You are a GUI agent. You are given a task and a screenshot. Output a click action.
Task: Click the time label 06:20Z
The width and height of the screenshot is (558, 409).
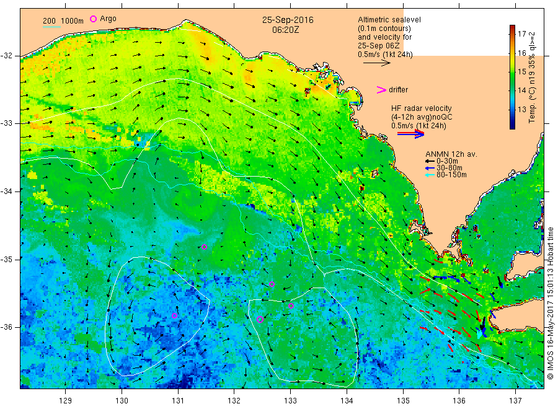click(x=285, y=30)
